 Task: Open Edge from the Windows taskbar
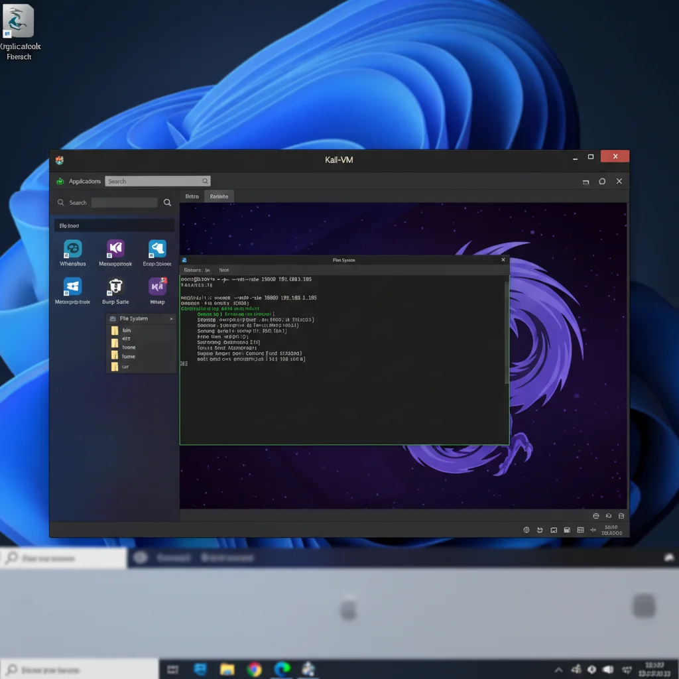[x=282, y=670]
